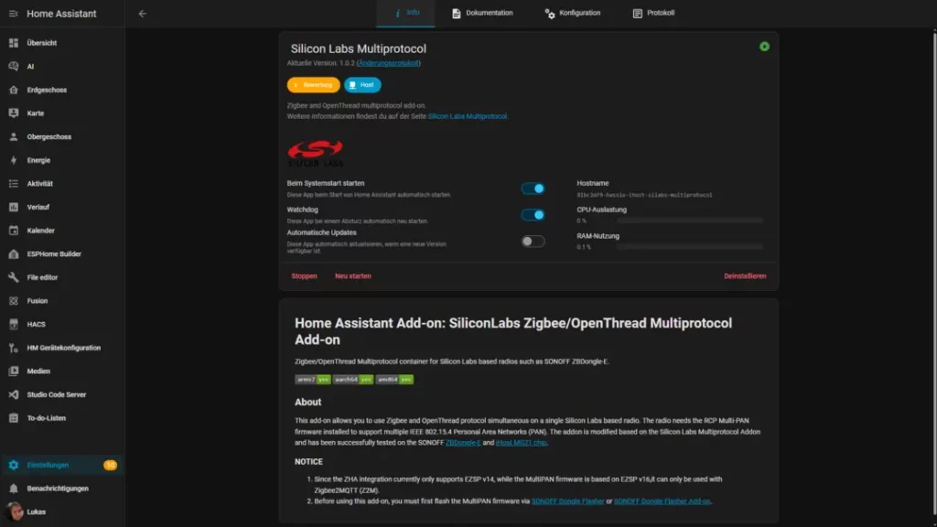Switch to the Protokoll tab

pyautogui.click(x=653, y=13)
